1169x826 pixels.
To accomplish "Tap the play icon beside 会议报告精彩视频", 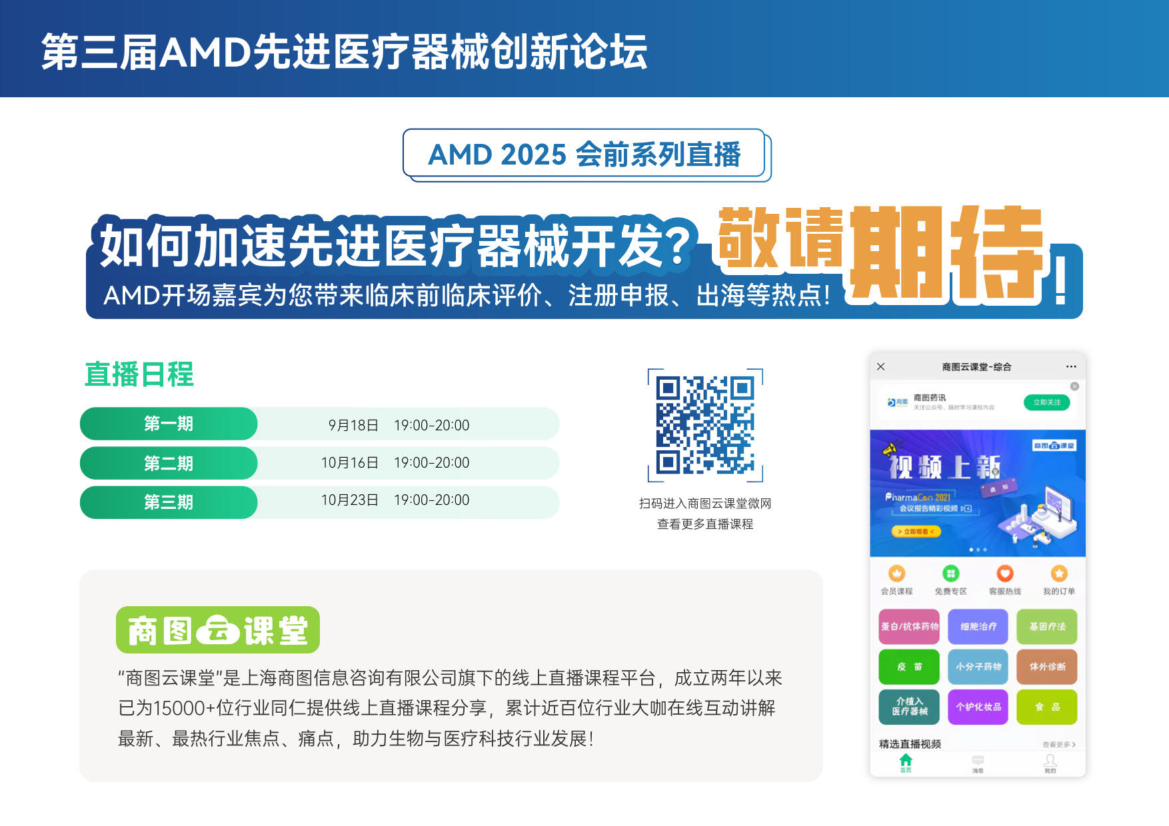I will [x=966, y=509].
